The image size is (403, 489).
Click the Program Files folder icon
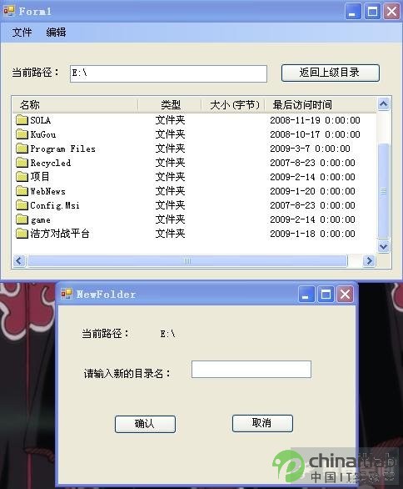coord(22,149)
